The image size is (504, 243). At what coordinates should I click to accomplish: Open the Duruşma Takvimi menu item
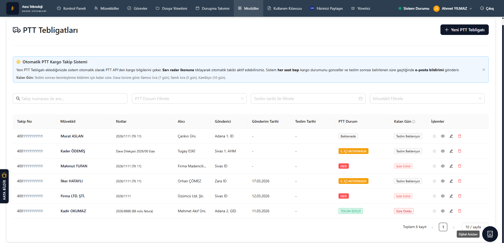click(x=213, y=8)
